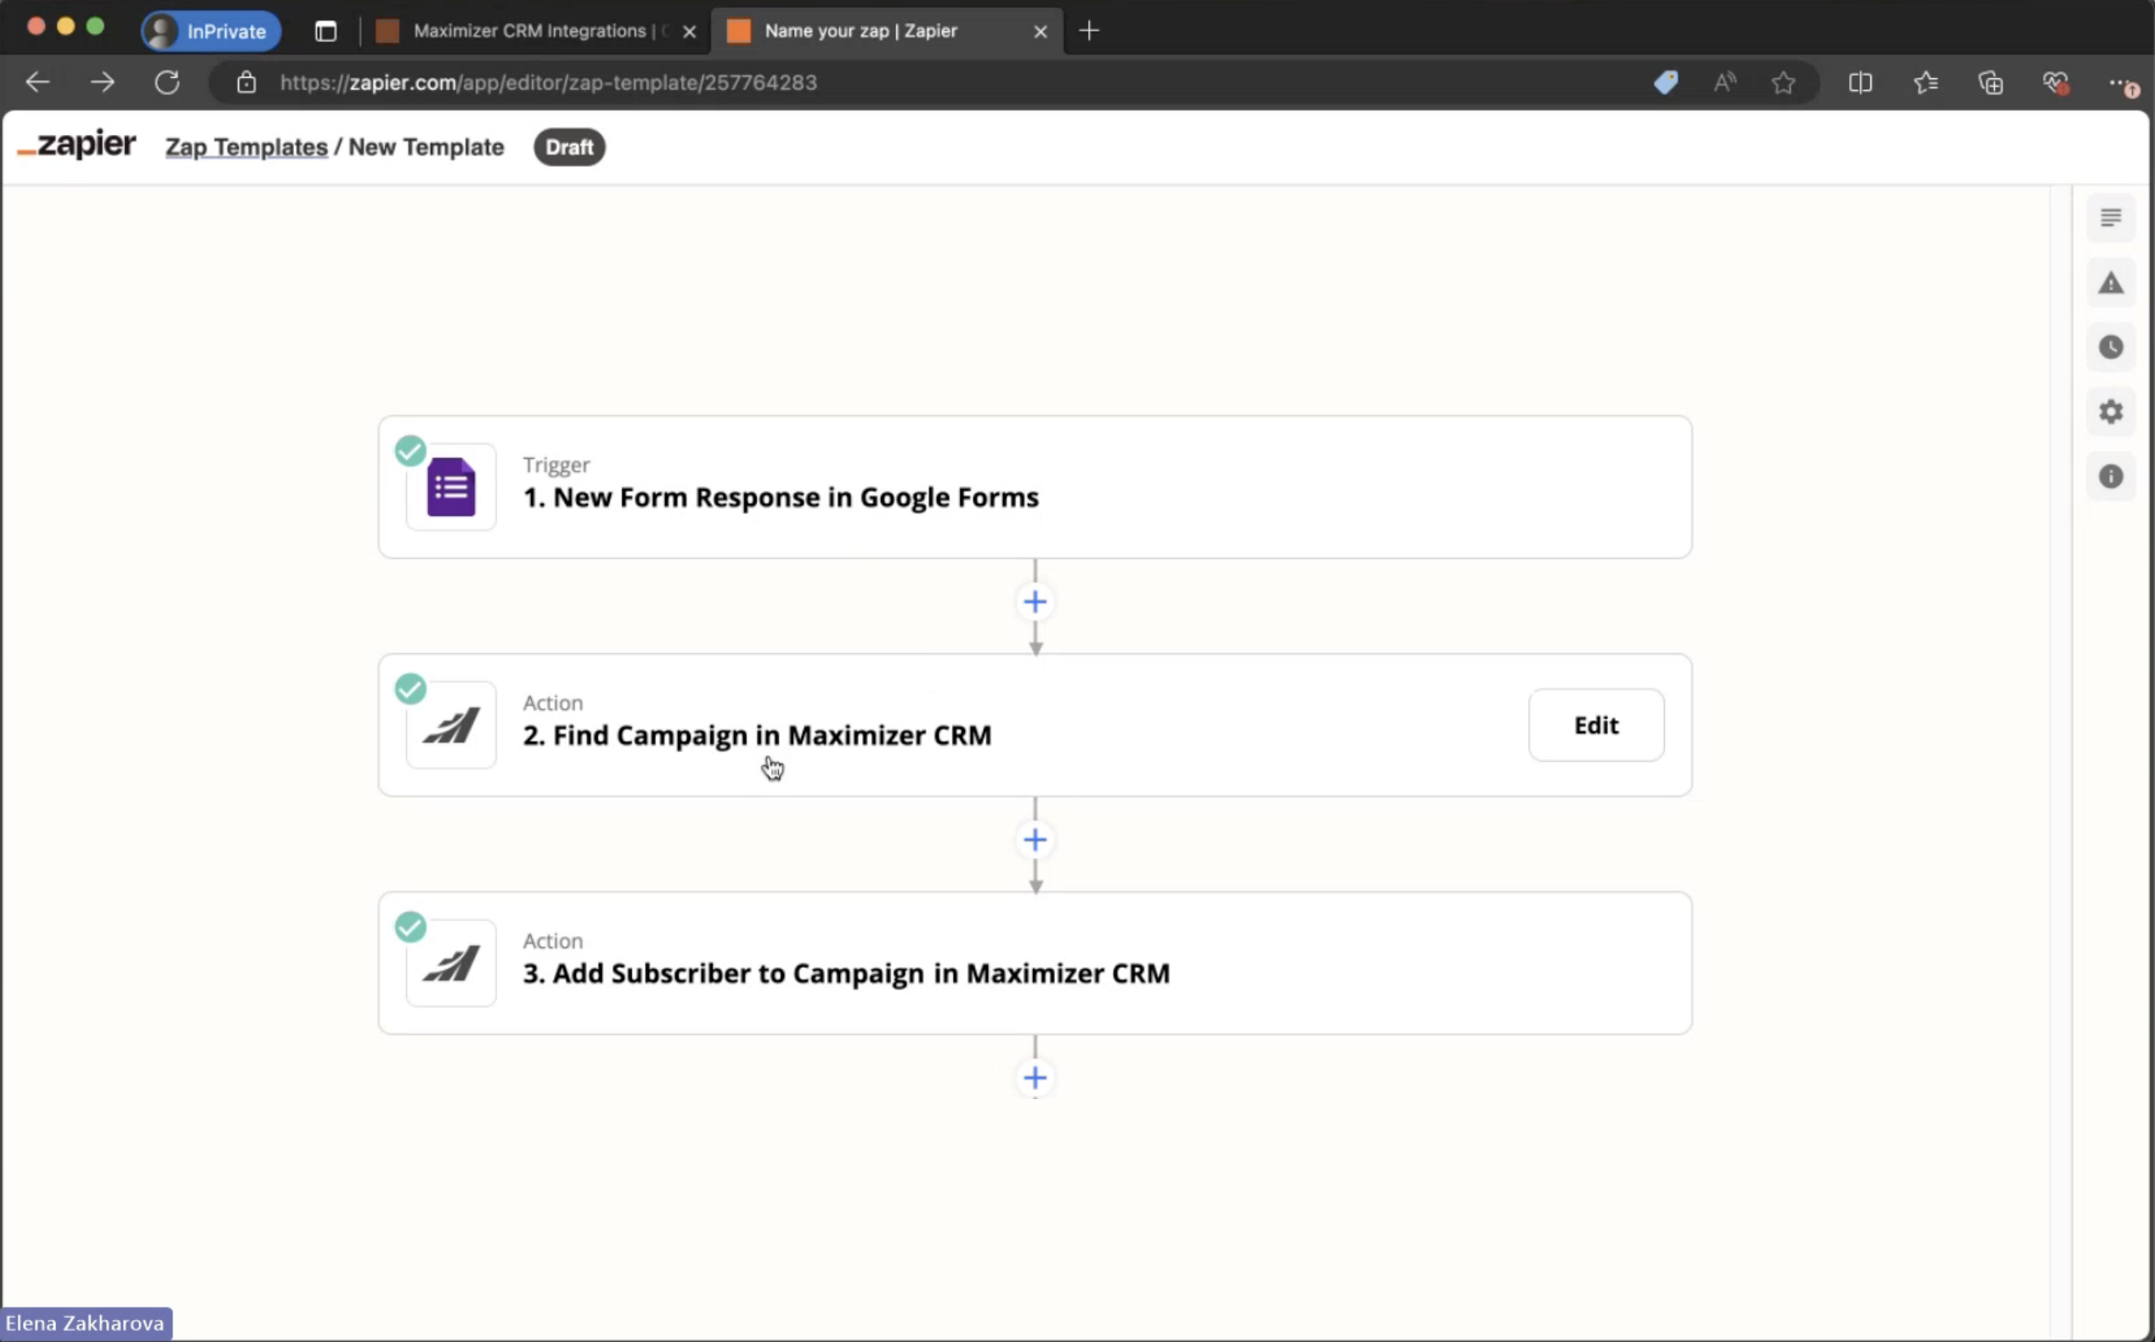Viewport: 2155px width, 1342px height.
Task: Click the address bar URL
Action: [549, 82]
